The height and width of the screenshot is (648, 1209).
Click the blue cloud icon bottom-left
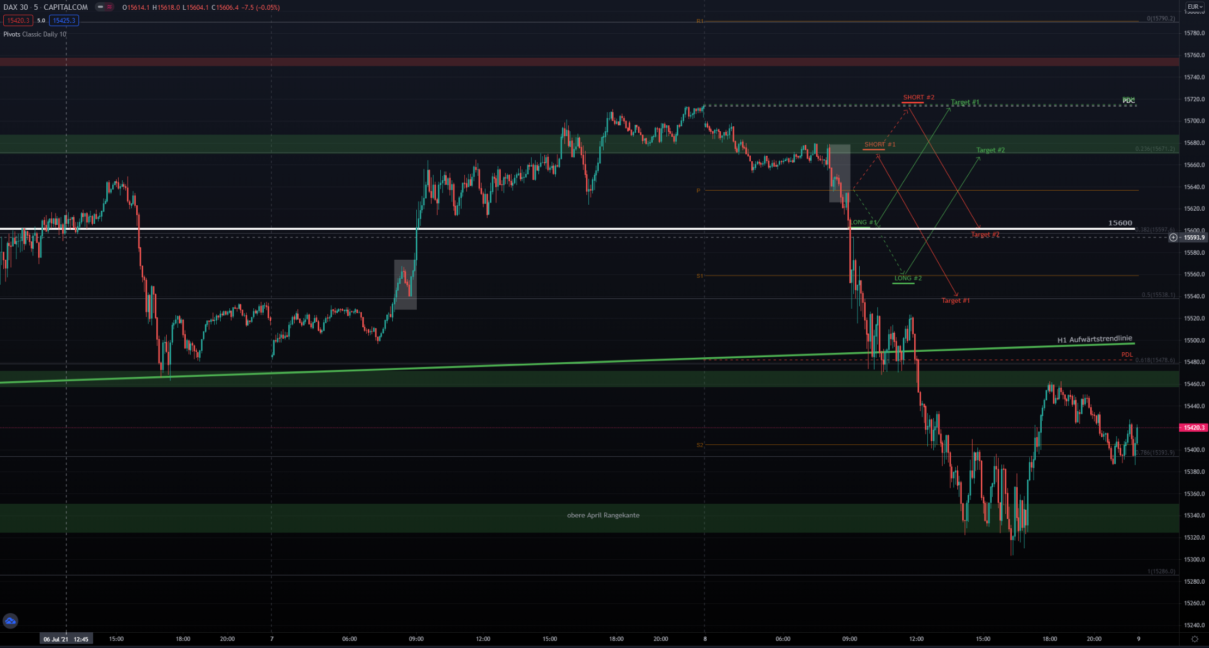click(10, 621)
